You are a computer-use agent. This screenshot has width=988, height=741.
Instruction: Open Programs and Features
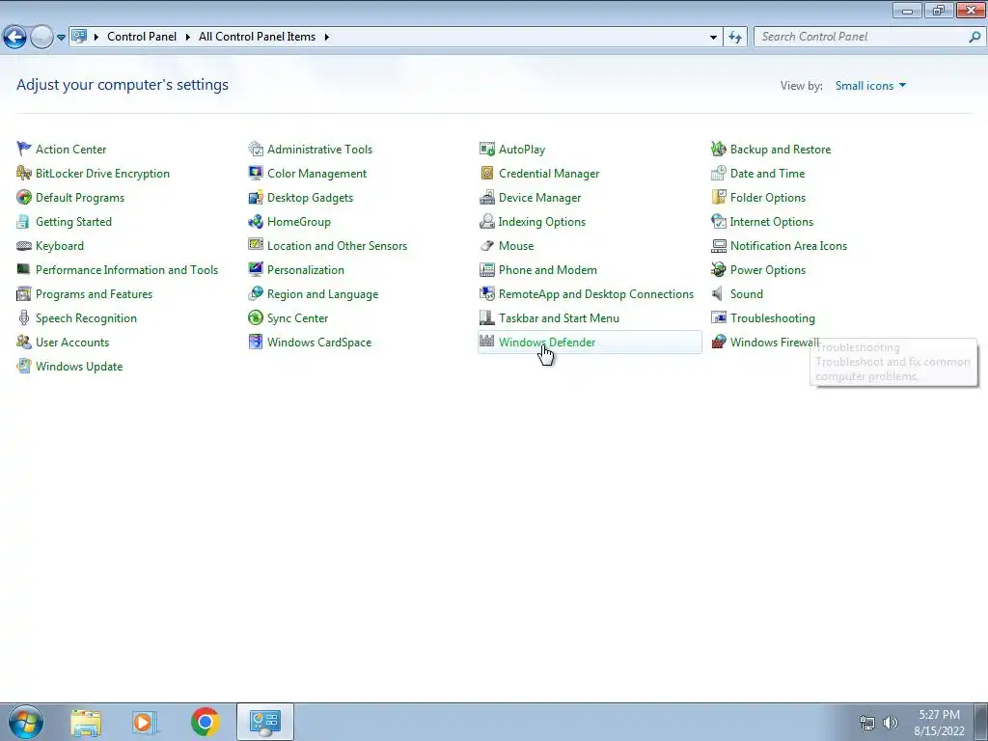tap(94, 293)
